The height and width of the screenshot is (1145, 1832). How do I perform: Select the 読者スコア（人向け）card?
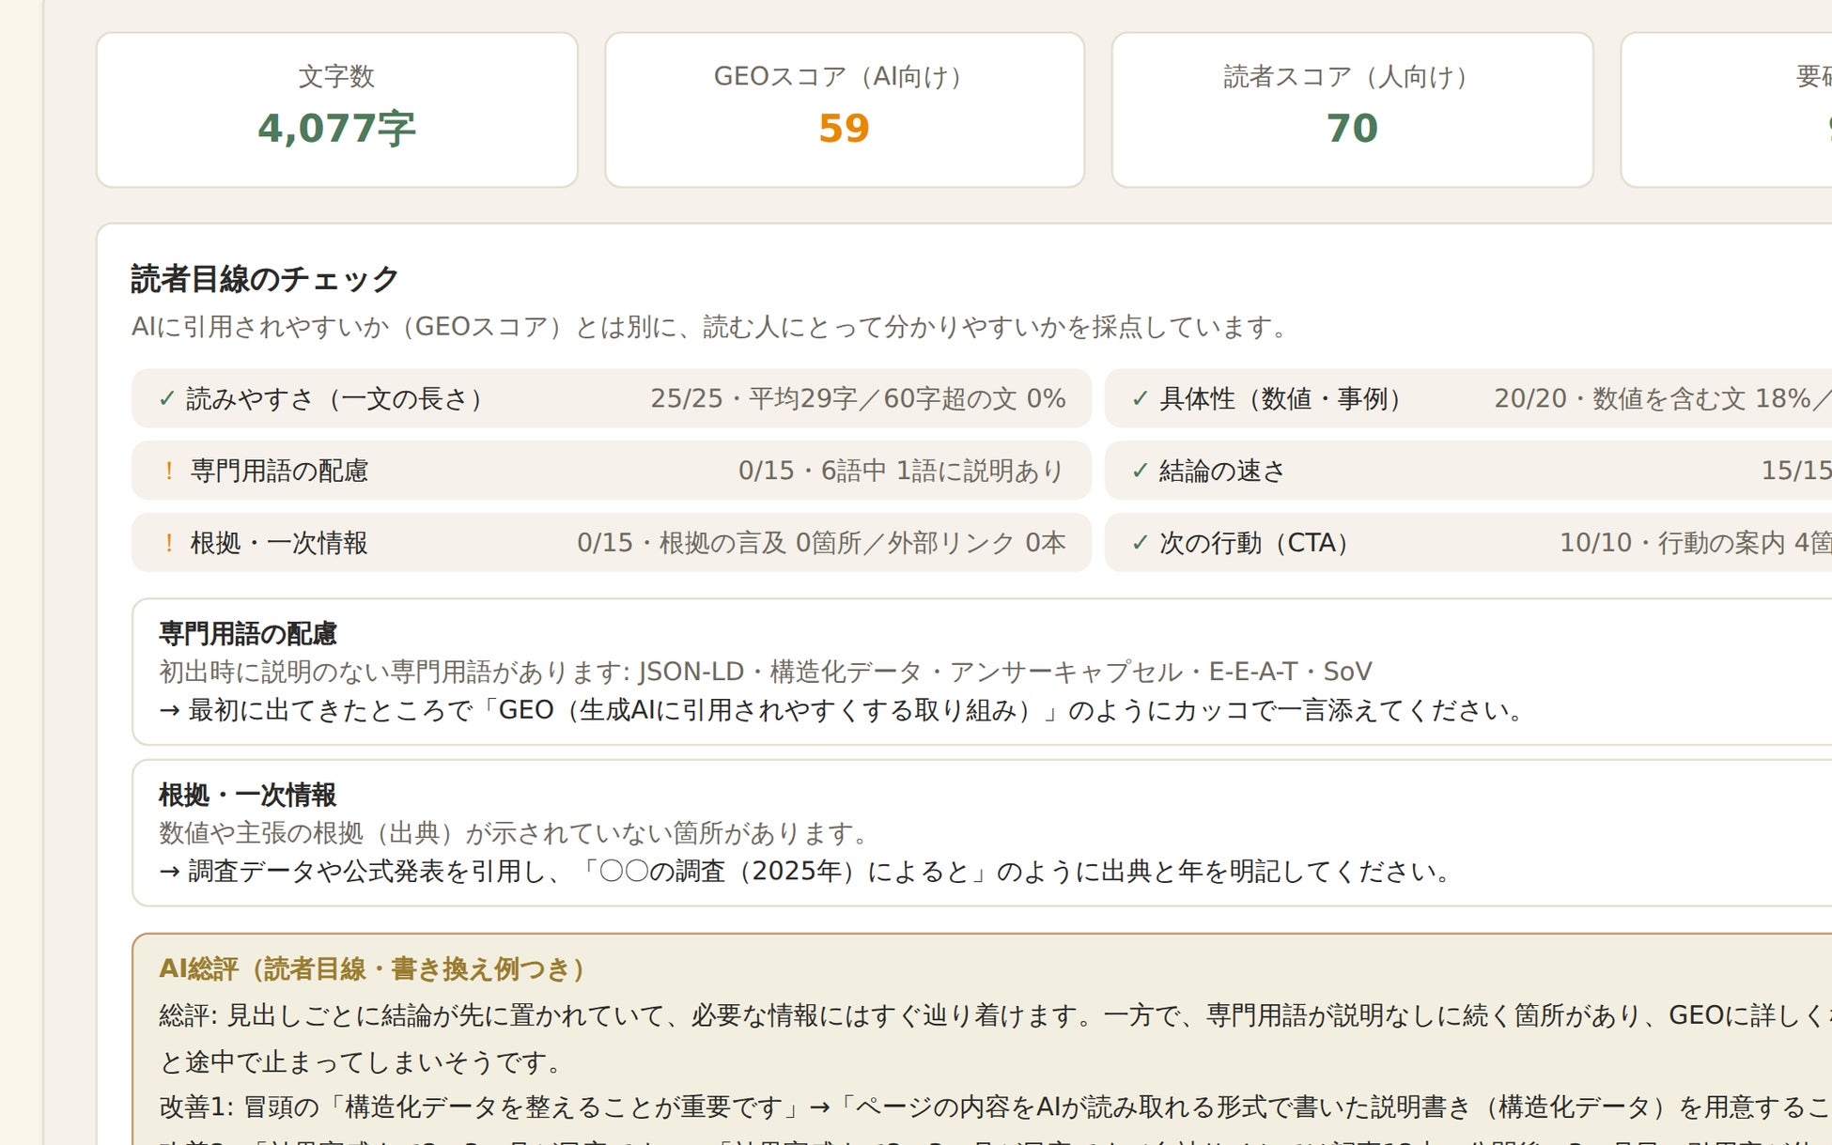pyautogui.click(x=1352, y=110)
